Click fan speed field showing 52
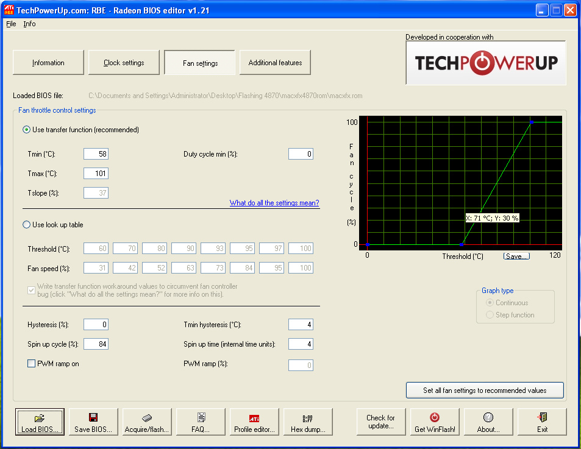 pos(154,267)
